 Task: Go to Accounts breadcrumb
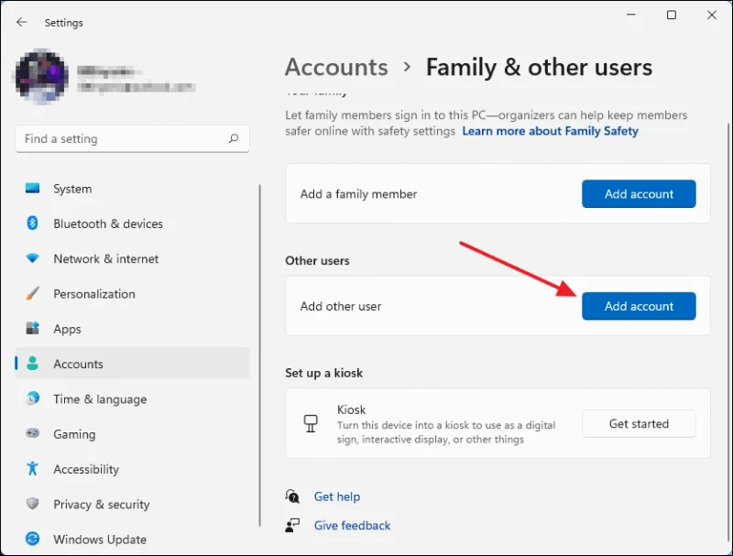click(x=336, y=67)
